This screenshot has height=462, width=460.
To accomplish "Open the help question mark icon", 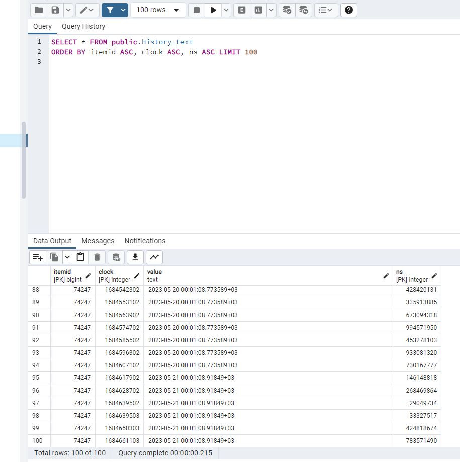I will click(x=349, y=10).
